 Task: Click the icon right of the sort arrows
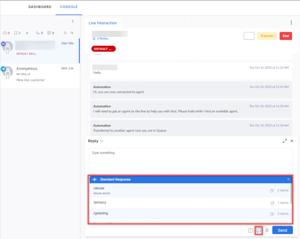(x=72, y=33)
